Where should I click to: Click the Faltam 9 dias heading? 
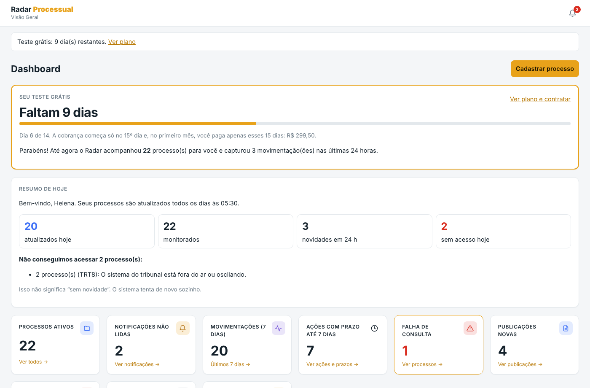point(59,113)
